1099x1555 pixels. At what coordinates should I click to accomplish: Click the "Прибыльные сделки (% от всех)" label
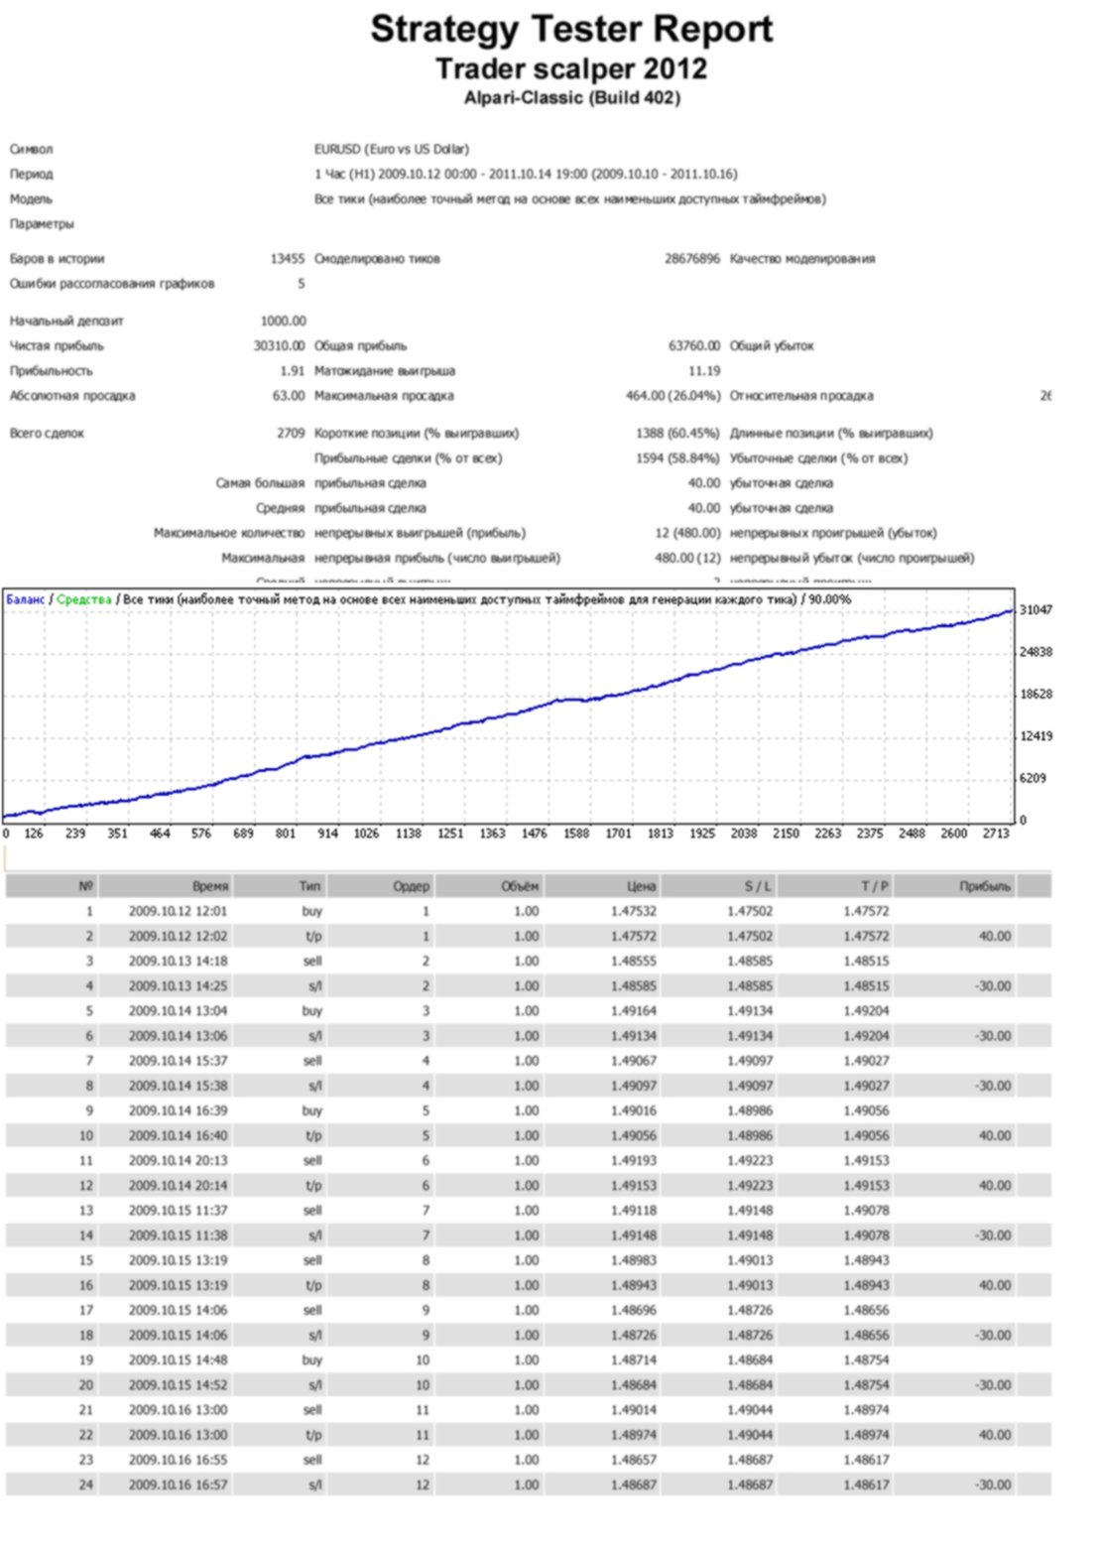coord(408,458)
